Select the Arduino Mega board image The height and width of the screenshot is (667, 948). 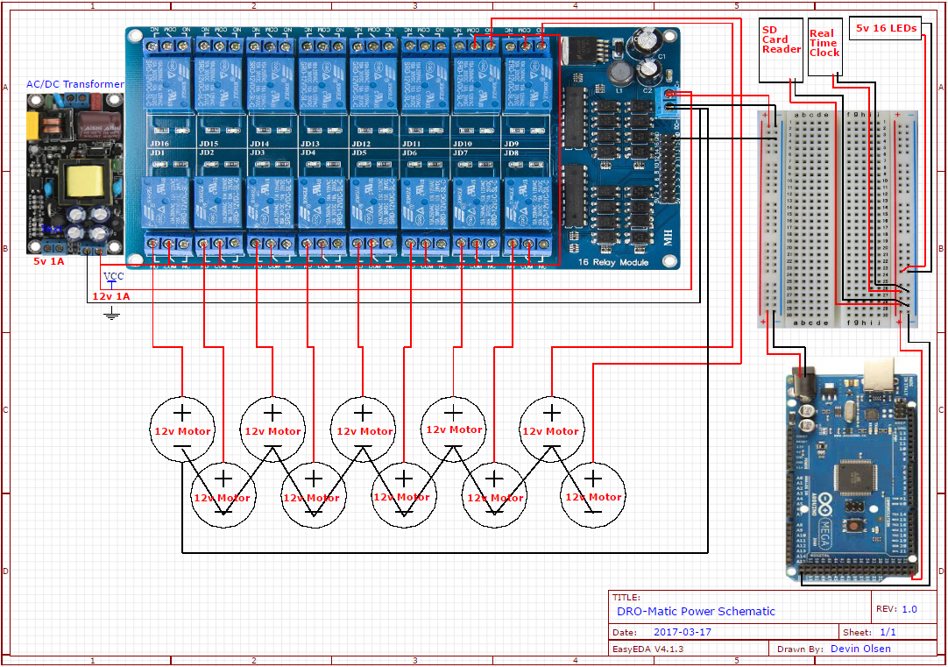click(853, 471)
